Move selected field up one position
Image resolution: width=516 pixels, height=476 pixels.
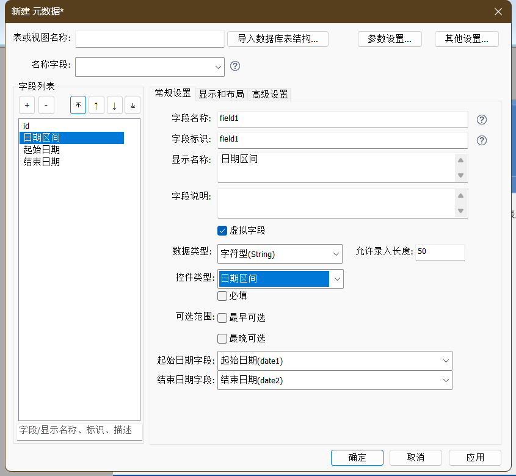click(96, 106)
